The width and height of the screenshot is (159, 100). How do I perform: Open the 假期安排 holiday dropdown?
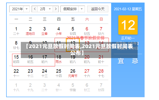(73, 9)
